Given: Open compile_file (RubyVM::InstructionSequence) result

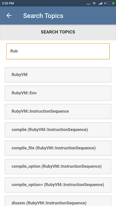Looking at the screenshot, I should (58, 148).
